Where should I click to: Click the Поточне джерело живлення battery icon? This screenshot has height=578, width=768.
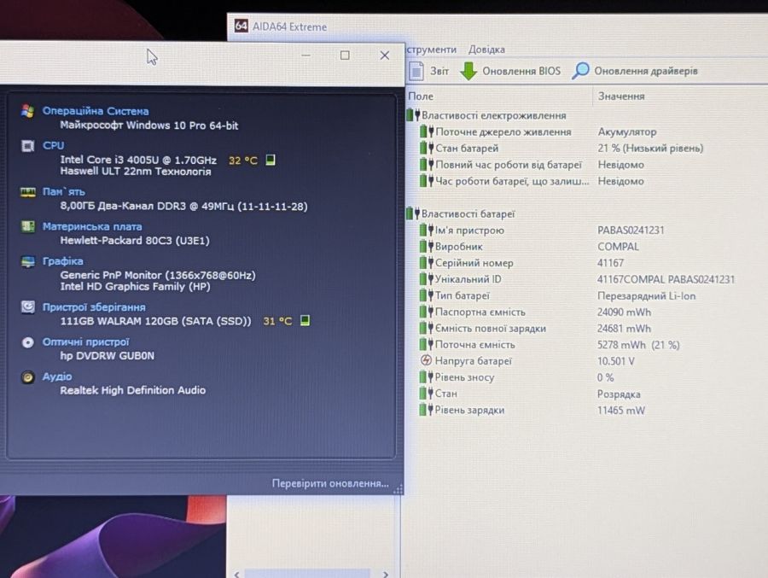(427, 131)
